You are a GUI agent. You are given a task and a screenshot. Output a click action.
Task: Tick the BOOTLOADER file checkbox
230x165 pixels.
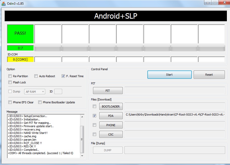tap(94, 106)
